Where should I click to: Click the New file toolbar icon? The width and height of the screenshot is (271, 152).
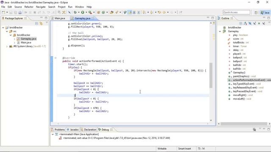point(3,12)
